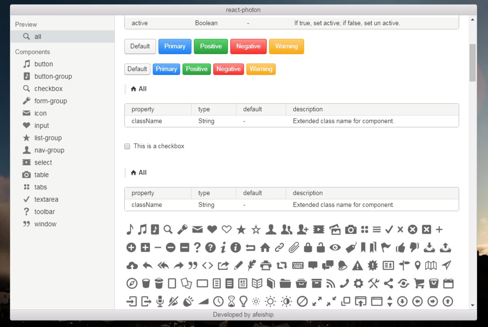Click the eye icon in icon grid
The height and width of the screenshot is (327, 488).
(x=335, y=247)
